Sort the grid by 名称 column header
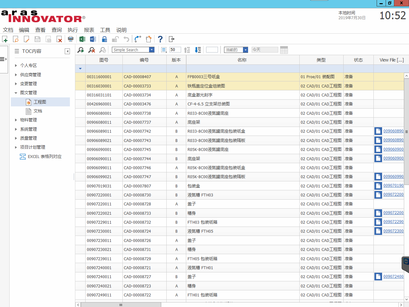The height and width of the screenshot is (307, 409). coord(242,60)
